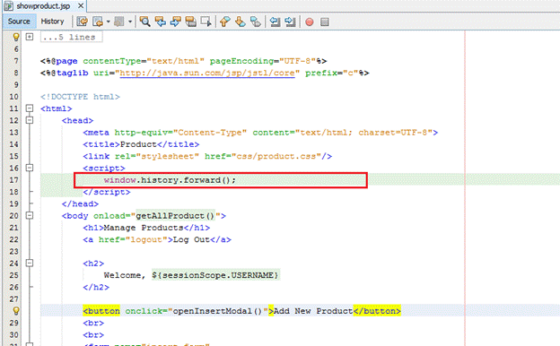Click 'Log Out' anchor text in code
The width and height of the screenshot is (560, 346).
(x=191, y=239)
